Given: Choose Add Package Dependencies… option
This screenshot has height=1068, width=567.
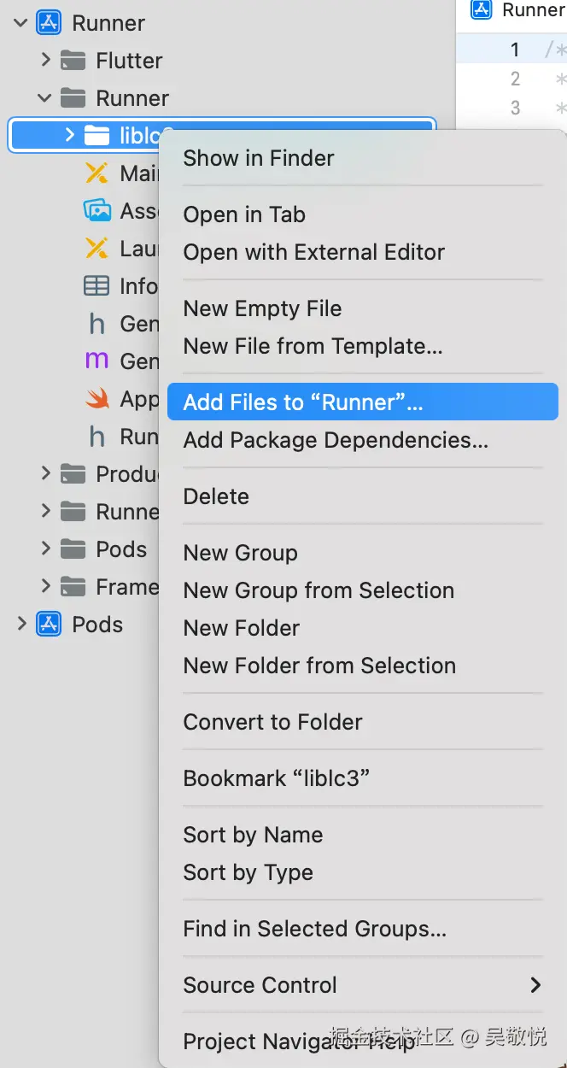Looking at the screenshot, I should point(336,440).
